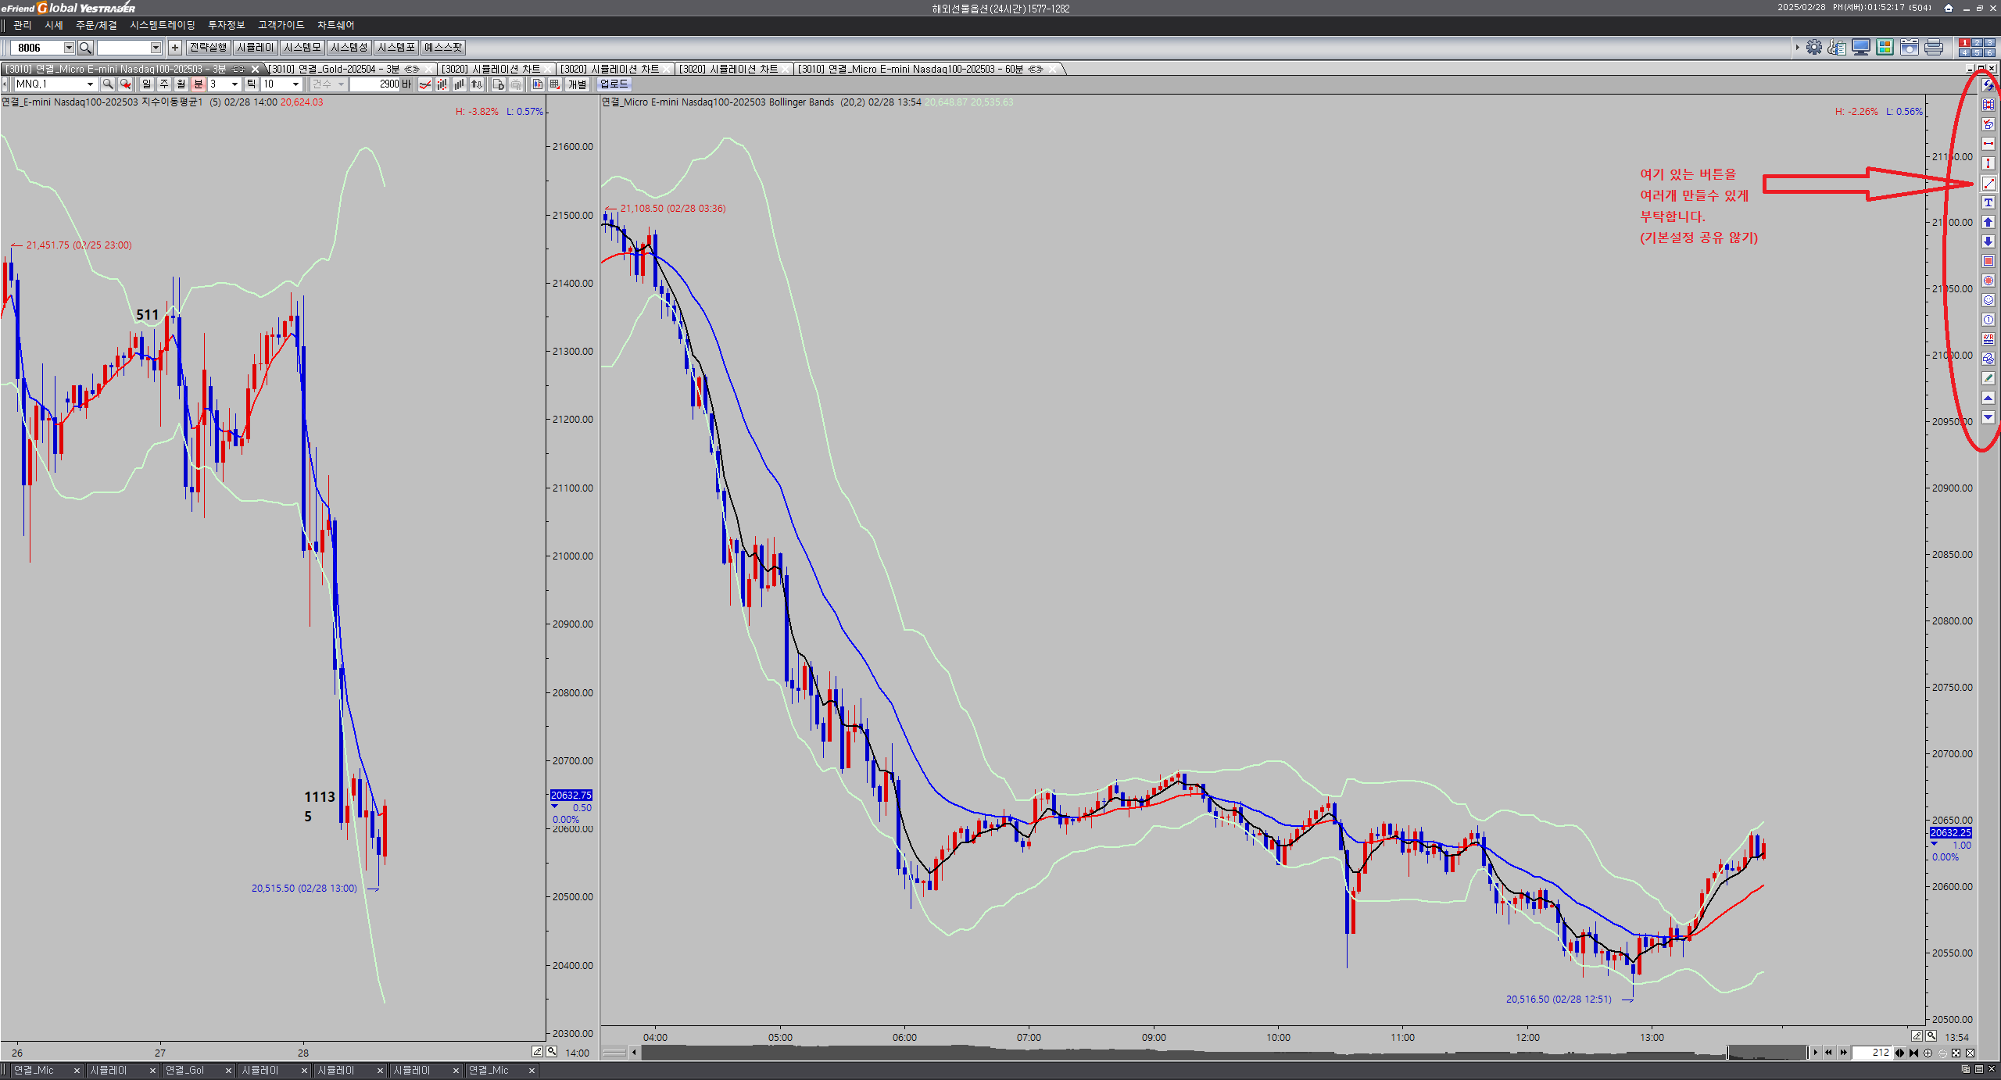Open the MNQ.1 symbol dropdown

(x=90, y=84)
